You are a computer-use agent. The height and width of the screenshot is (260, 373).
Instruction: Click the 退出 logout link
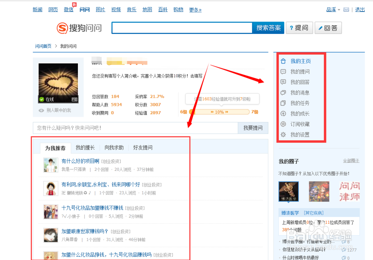[360, 10]
